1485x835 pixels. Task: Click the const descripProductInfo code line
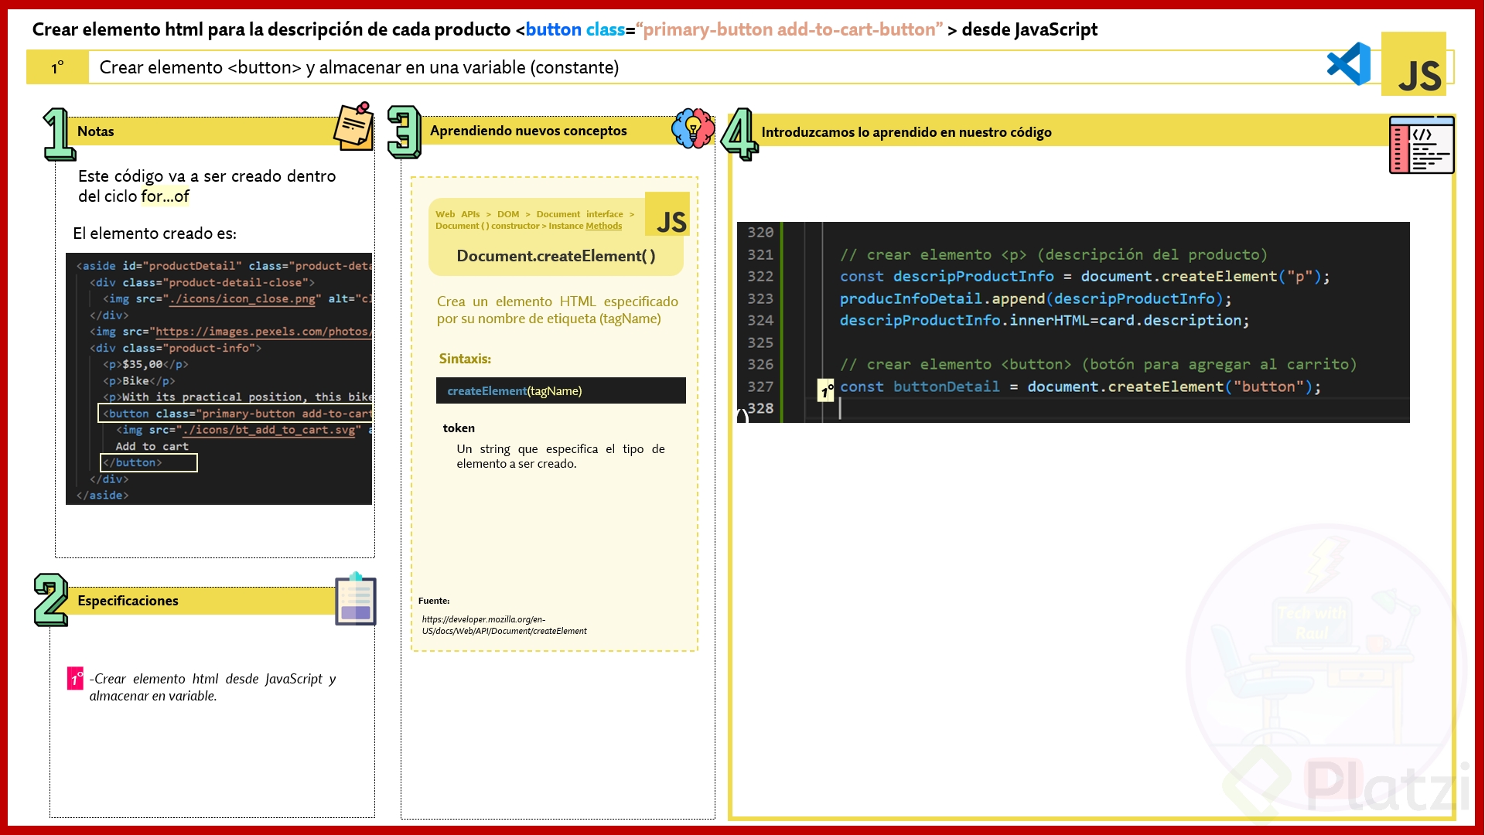(1084, 276)
